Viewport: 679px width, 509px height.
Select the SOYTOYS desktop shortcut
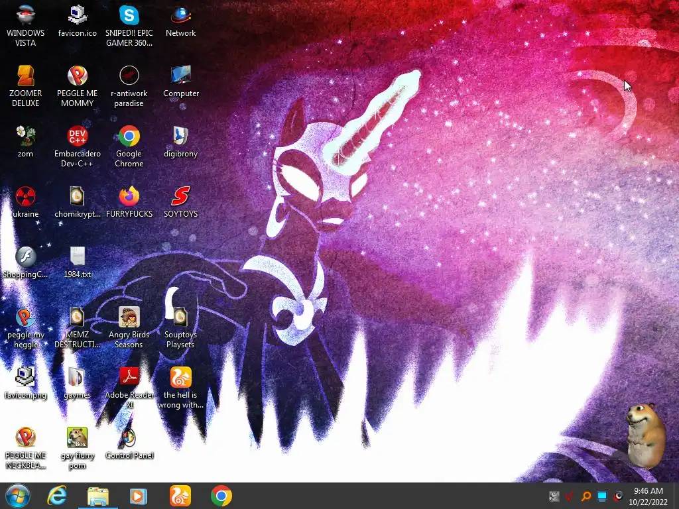point(180,203)
